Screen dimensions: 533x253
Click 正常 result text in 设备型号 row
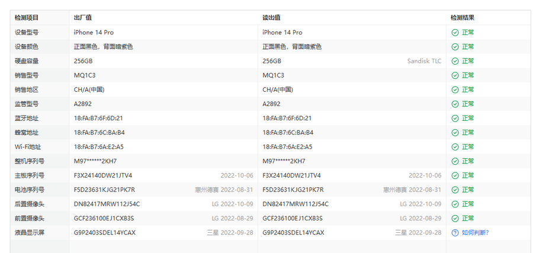(468, 33)
